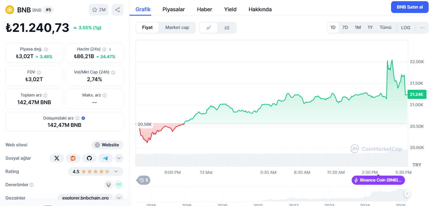
Task: Open the Telegram social link
Action: tap(106, 158)
